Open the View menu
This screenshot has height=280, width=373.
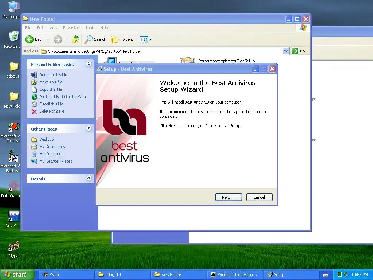click(53, 28)
